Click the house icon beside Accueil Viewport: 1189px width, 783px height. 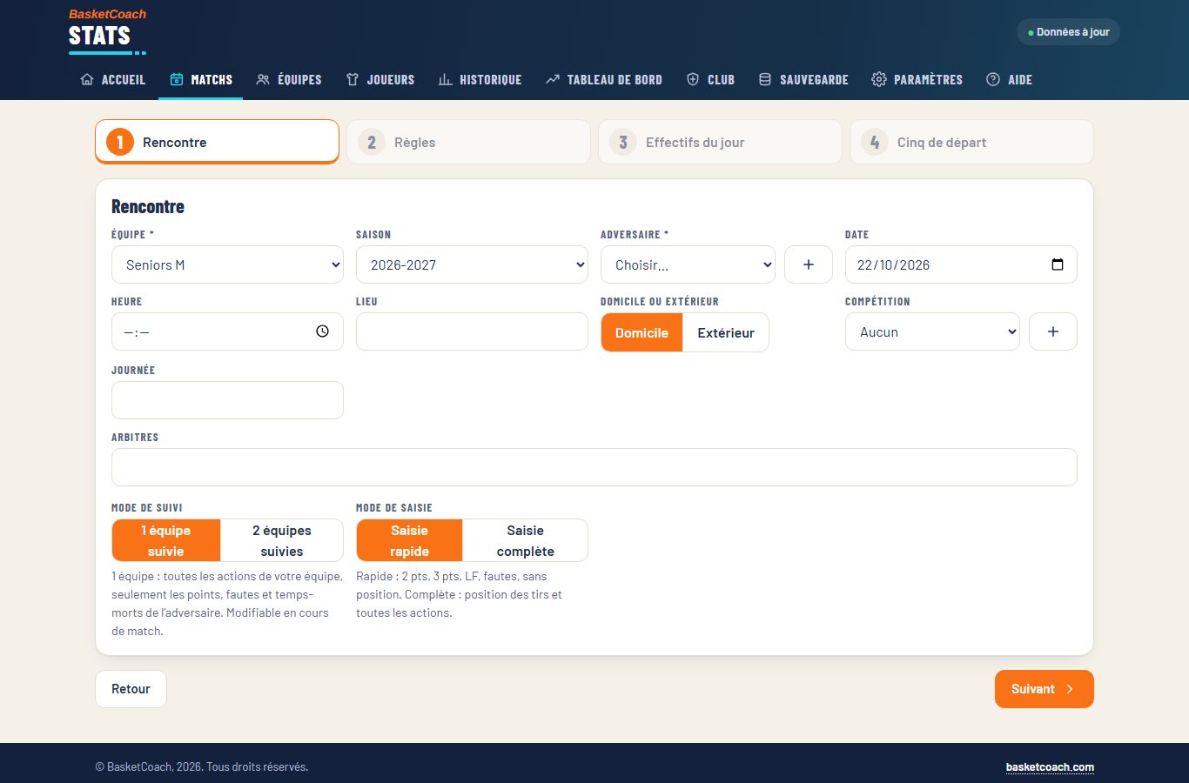pyautogui.click(x=87, y=79)
